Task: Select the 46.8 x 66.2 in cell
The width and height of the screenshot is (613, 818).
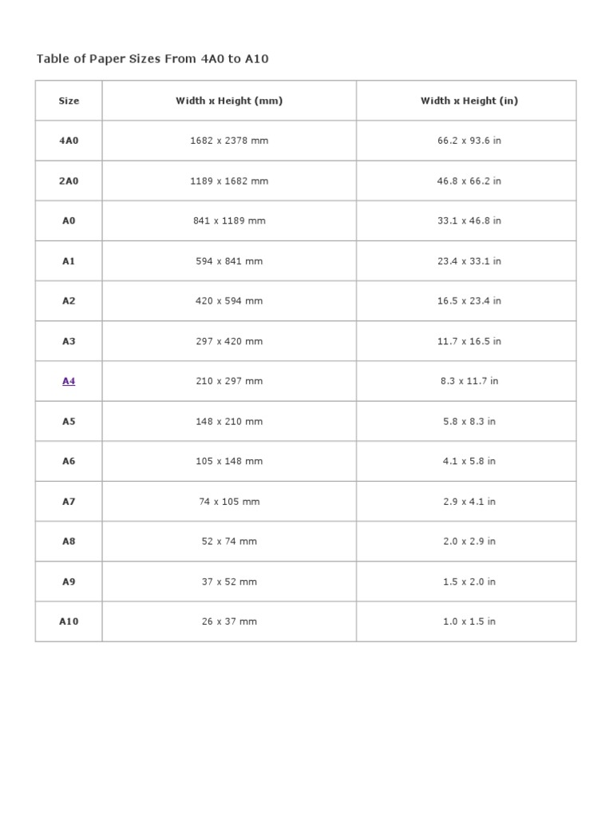Action: coord(469,181)
